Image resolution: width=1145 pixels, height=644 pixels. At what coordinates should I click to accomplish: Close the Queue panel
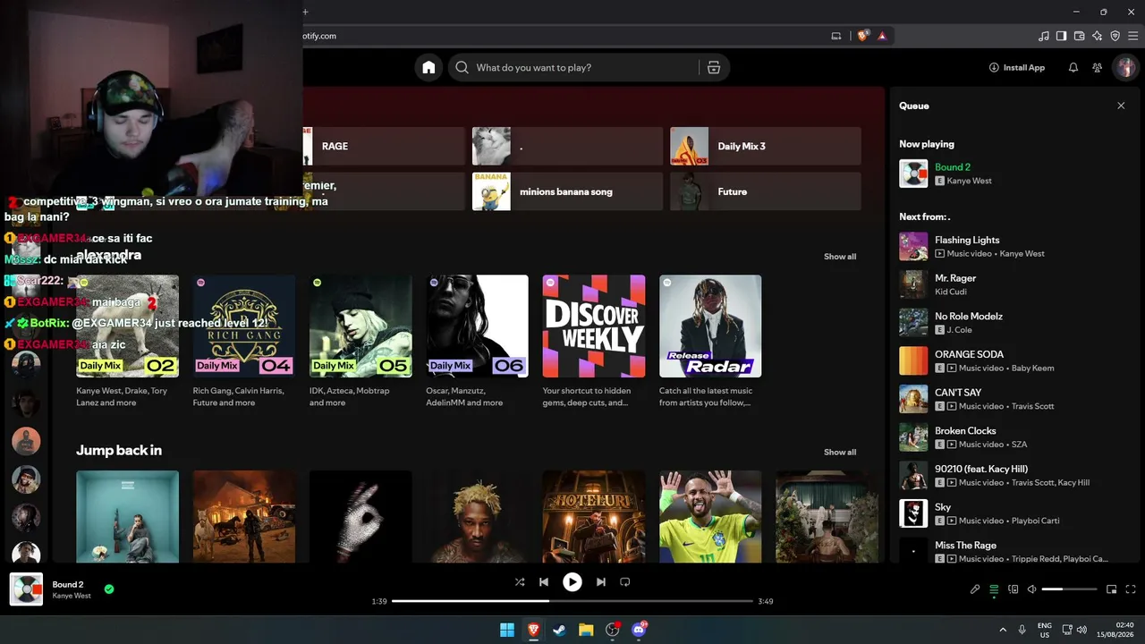coord(1121,106)
